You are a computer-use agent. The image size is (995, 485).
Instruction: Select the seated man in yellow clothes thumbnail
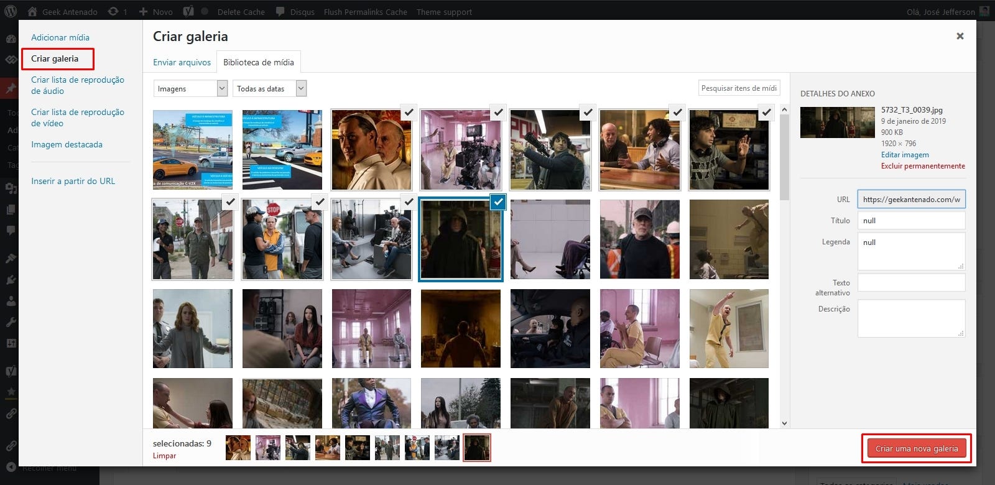(x=640, y=328)
